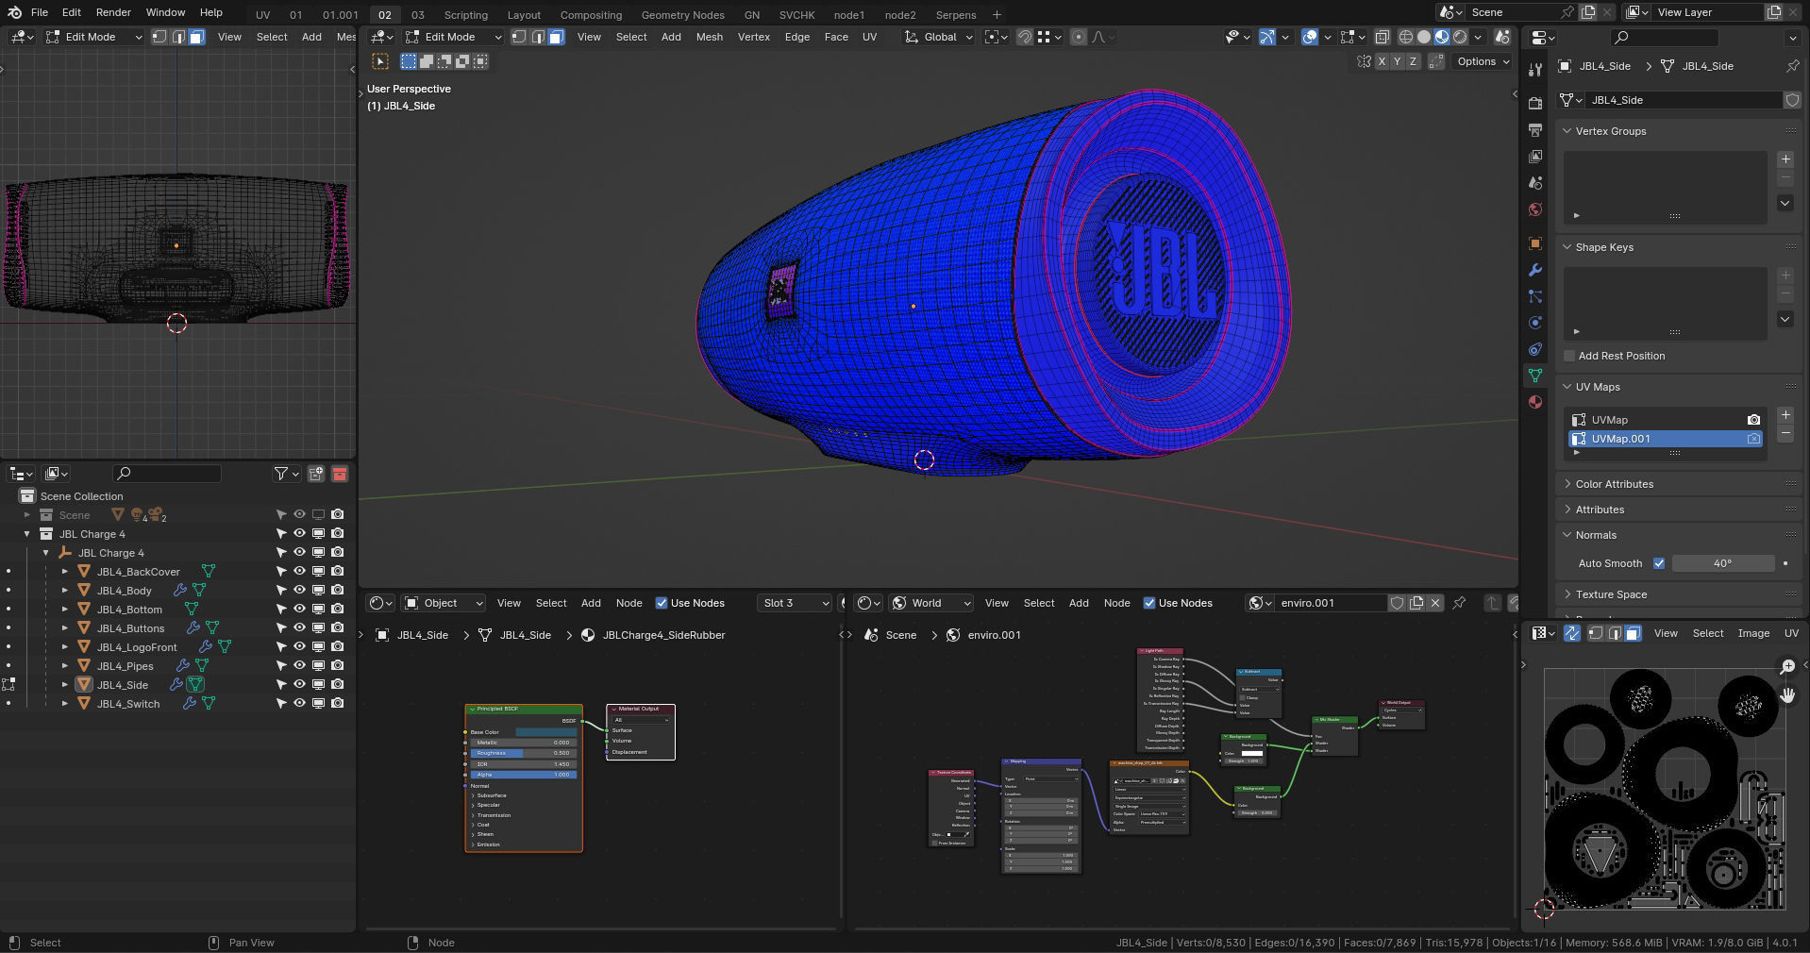Screen dimensions: 1810x953
Task: Open the World properties tab
Action: coord(1535,209)
